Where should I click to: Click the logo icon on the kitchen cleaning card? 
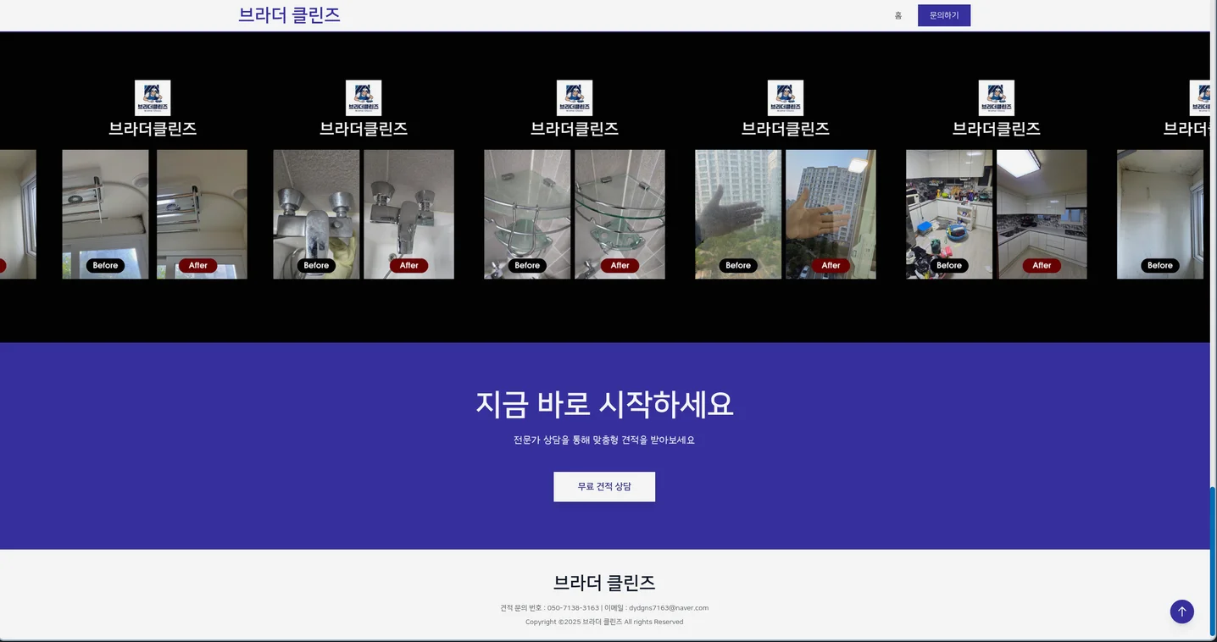coord(997,97)
